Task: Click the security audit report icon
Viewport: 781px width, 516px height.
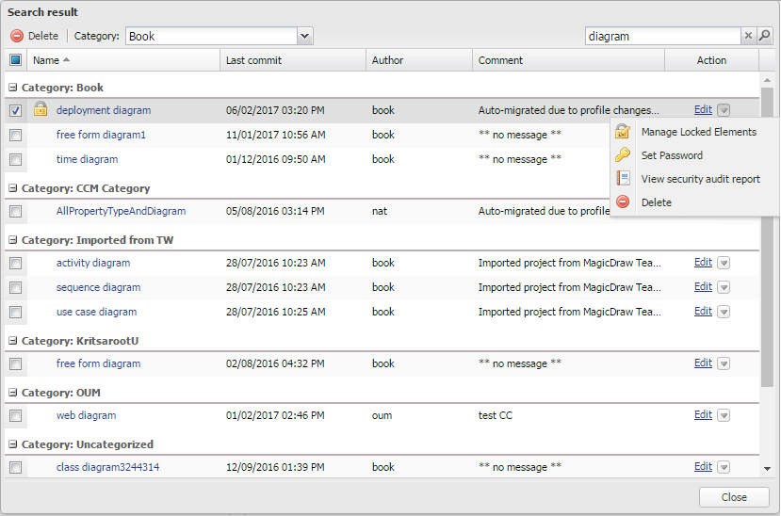Action: pos(623,179)
